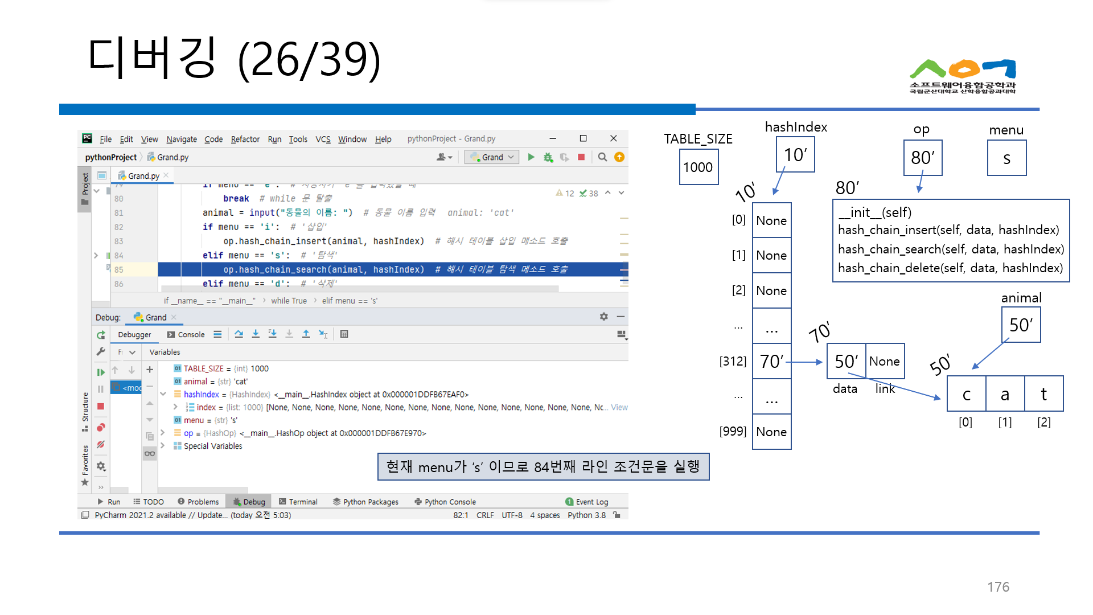The height and width of the screenshot is (615, 1093).
Task: Click the Step Into My Code icon
Action: click(x=273, y=334)
